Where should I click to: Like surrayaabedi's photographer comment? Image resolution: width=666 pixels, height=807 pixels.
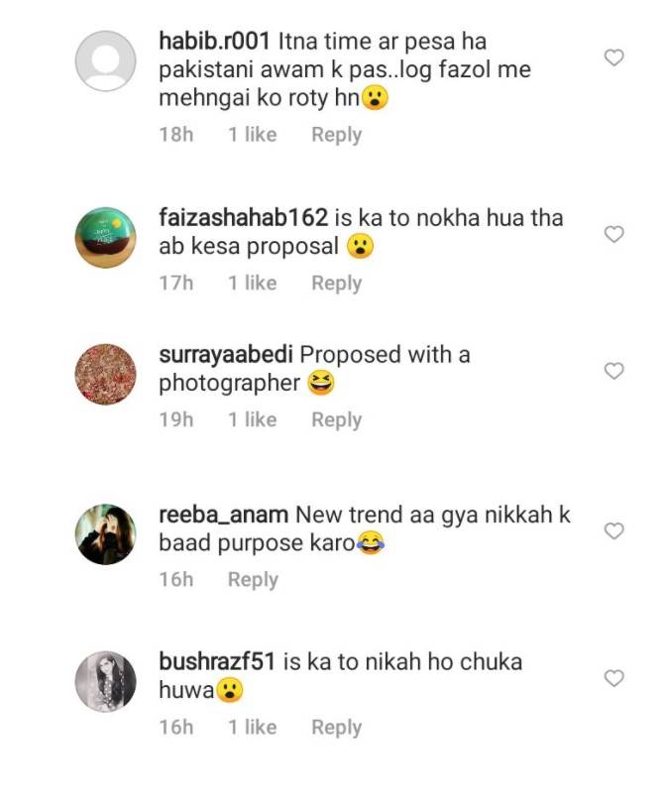point(613,371)
